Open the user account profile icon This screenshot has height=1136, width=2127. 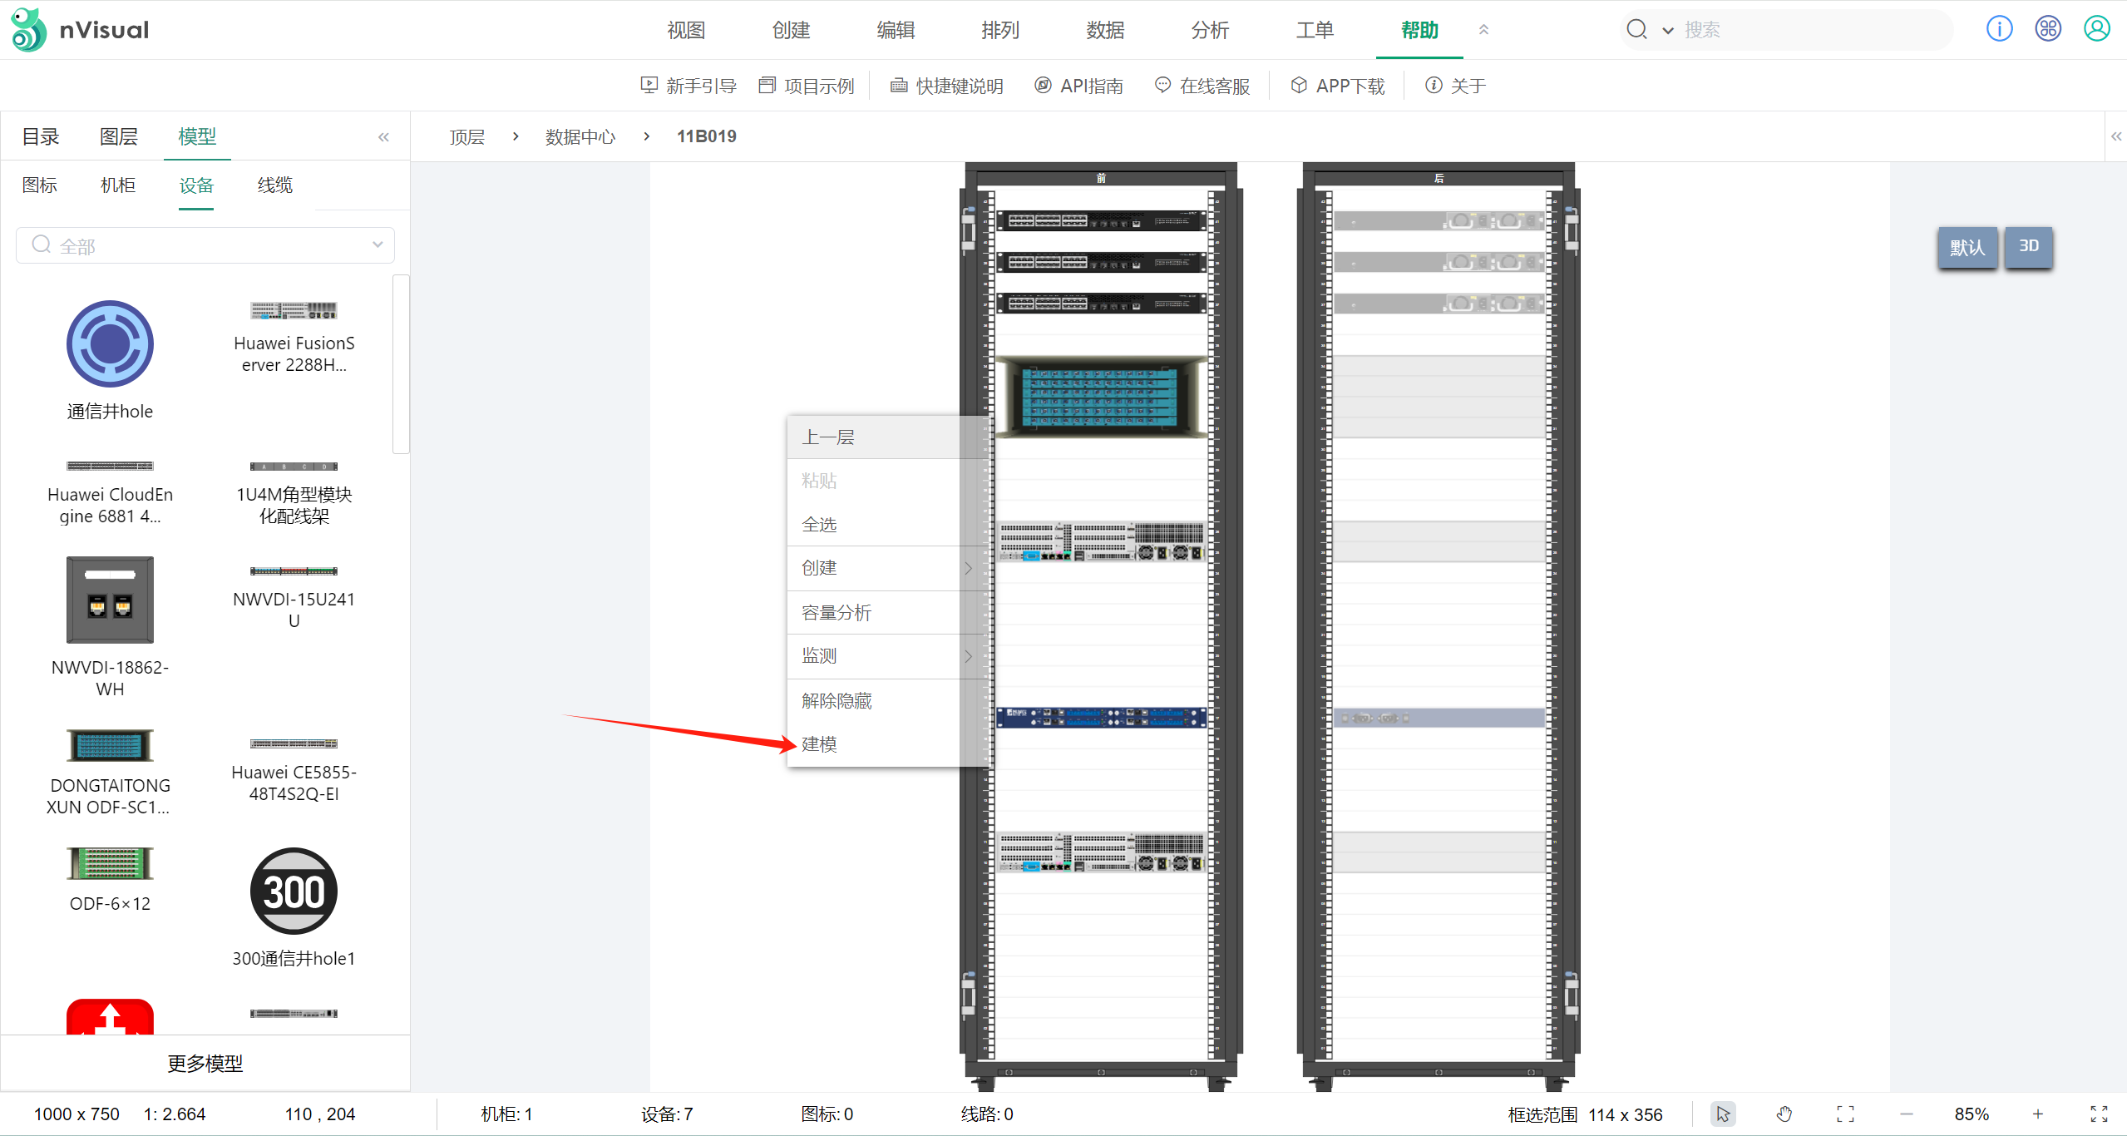2096,29
